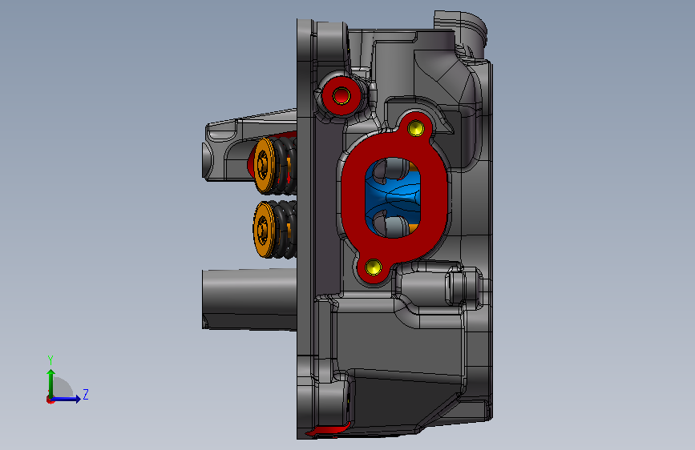This screenshot has width=695, height=450.
Task: Select the small red circular port at the top
Action: pyautogui.click(x=341, y=95)
